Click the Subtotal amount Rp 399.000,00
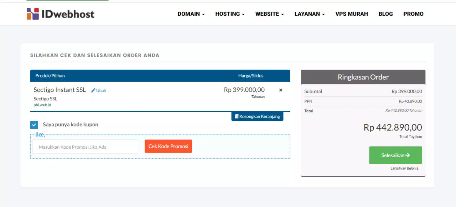 coord(407,91)
